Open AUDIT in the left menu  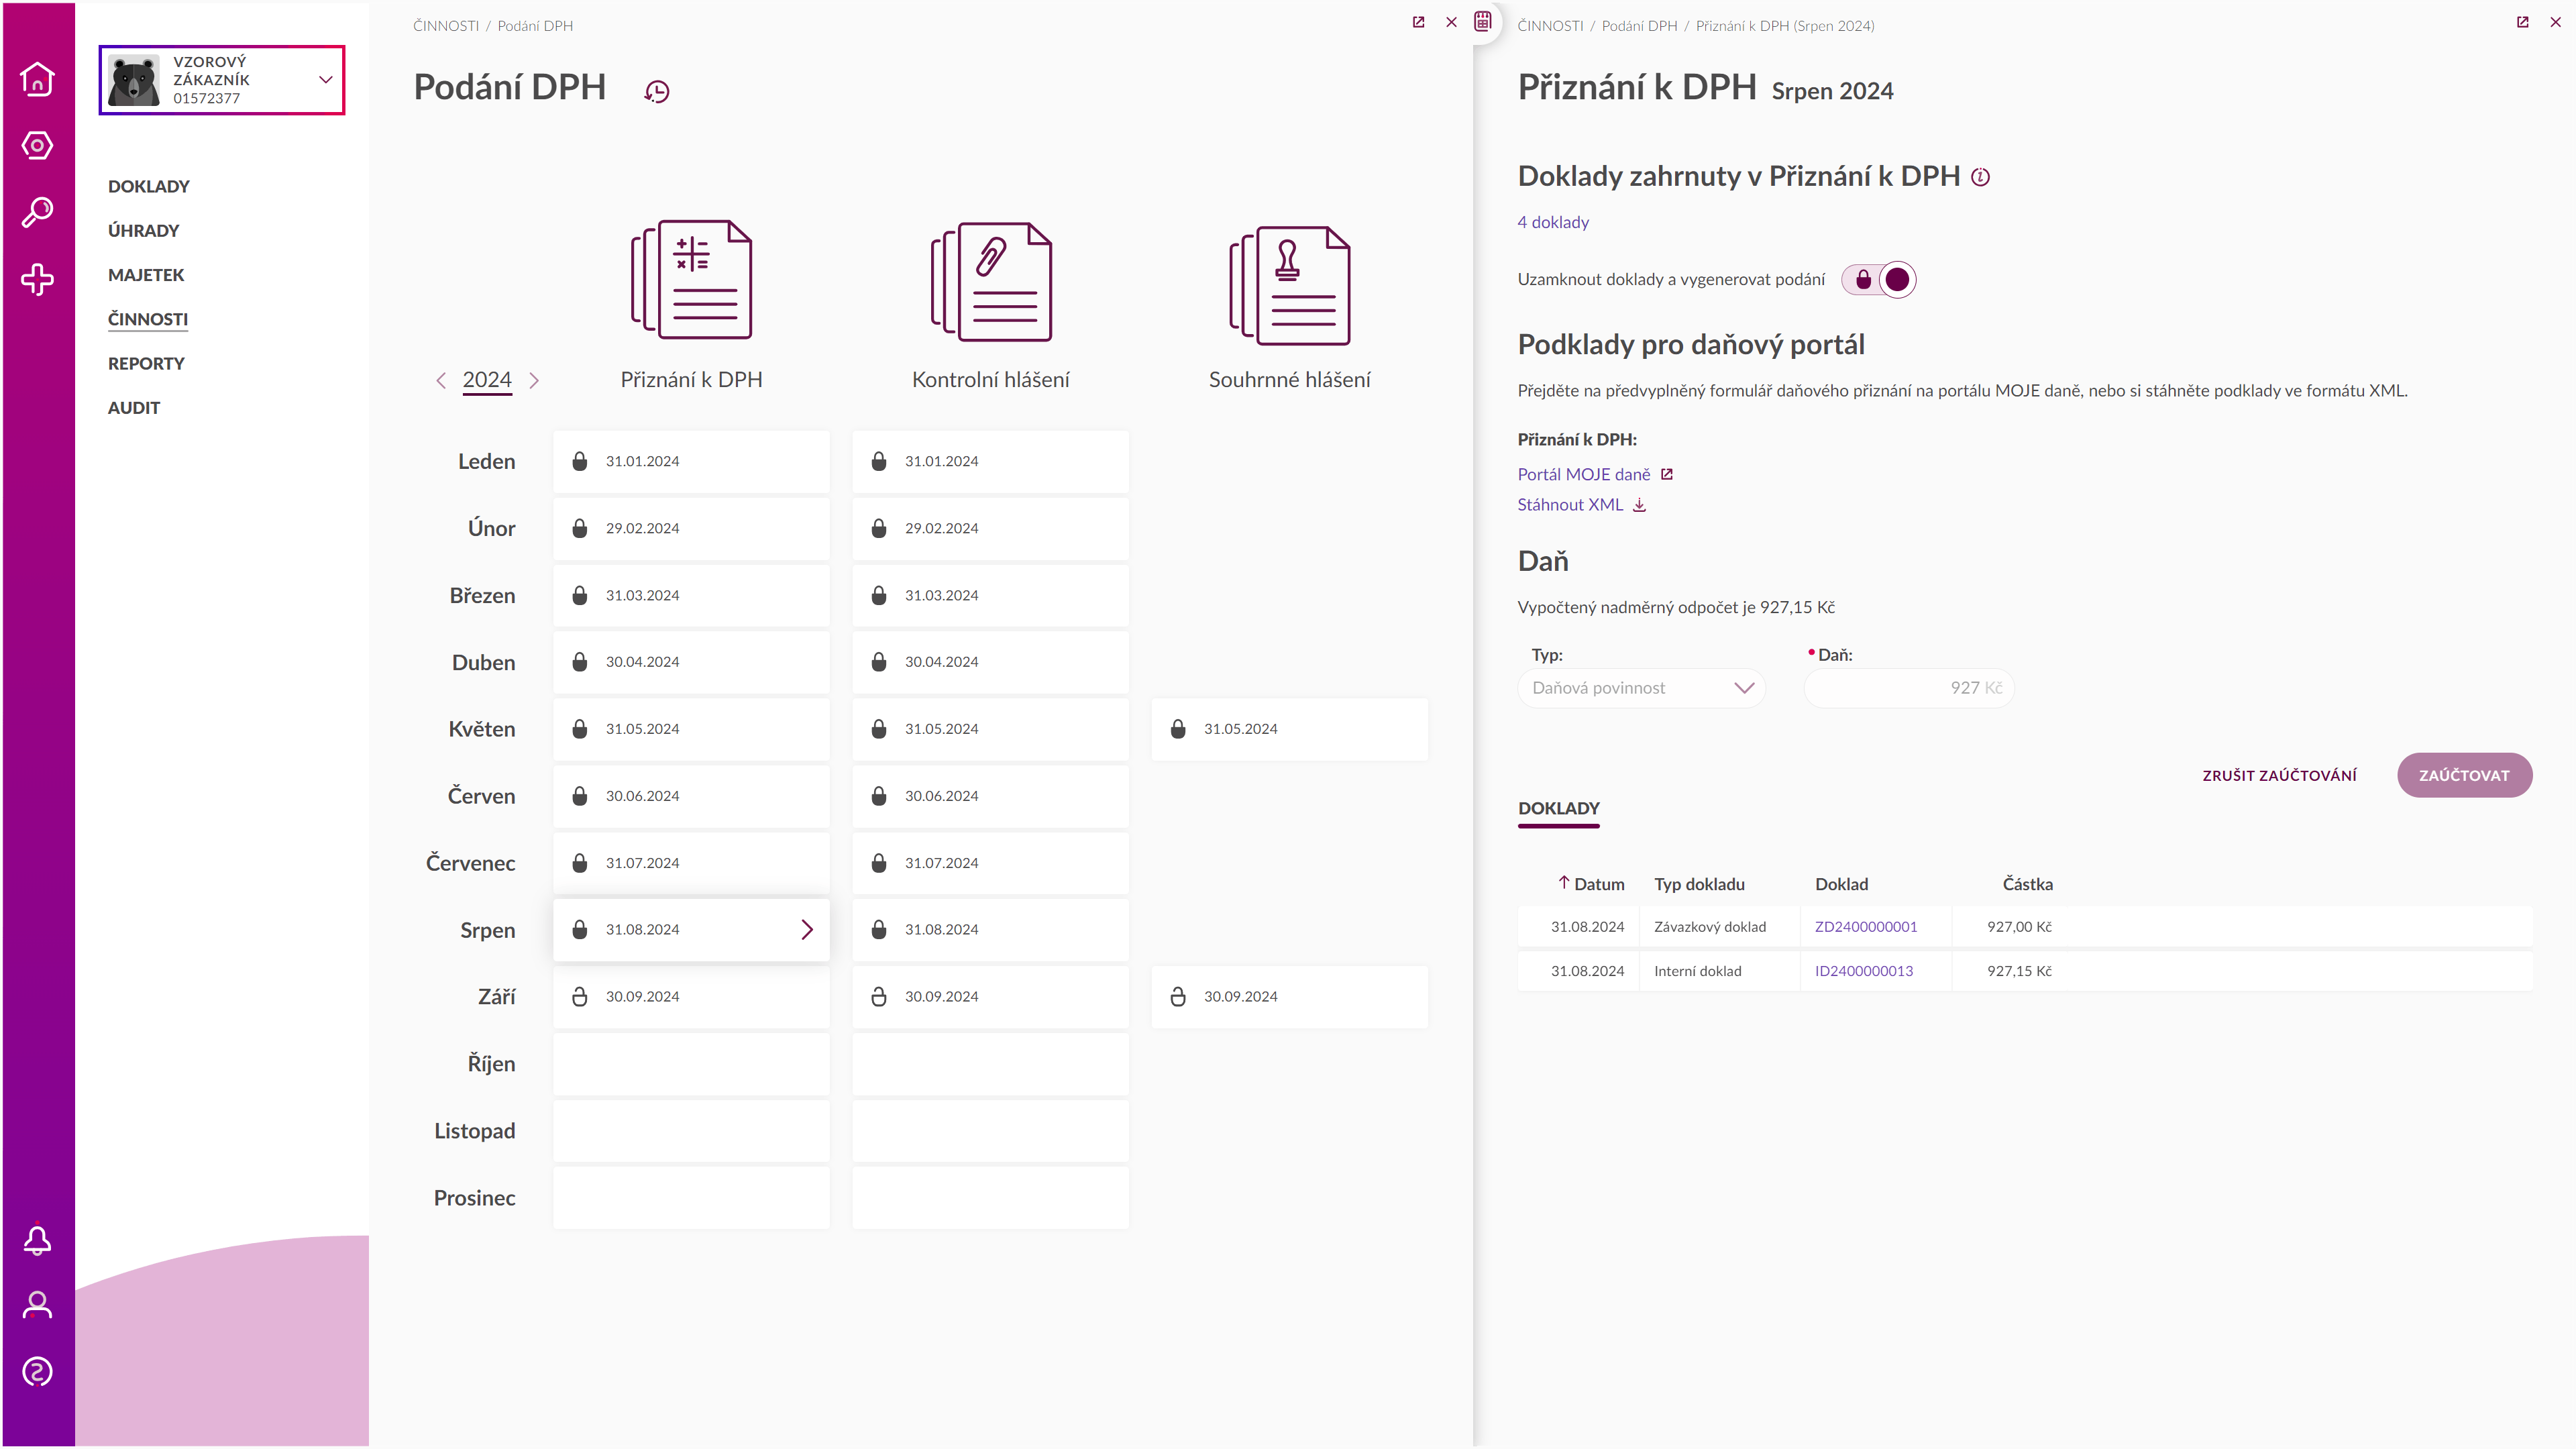coord(134,408)
